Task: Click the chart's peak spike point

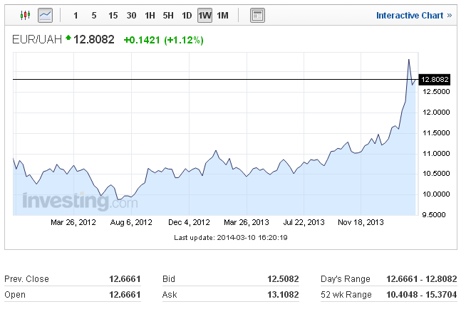Action: coord(409,60)
